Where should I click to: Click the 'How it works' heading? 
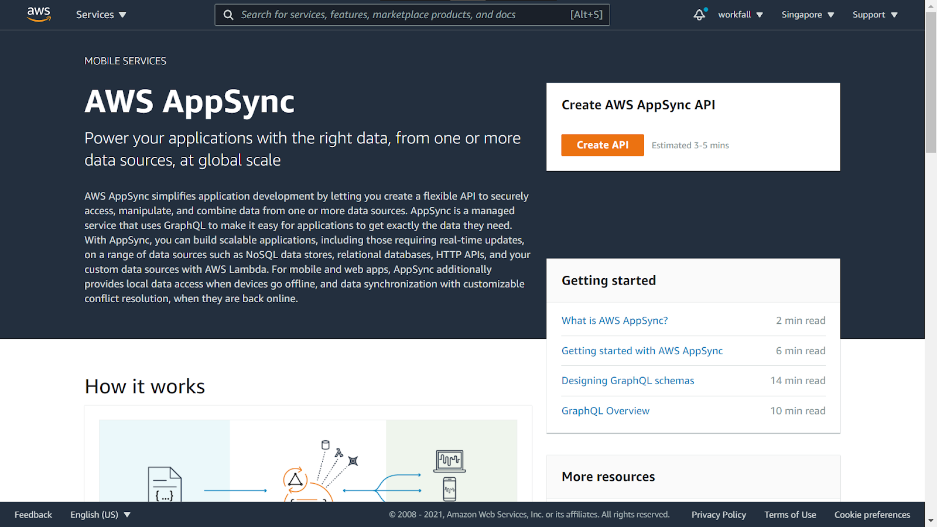pos(145,386)
